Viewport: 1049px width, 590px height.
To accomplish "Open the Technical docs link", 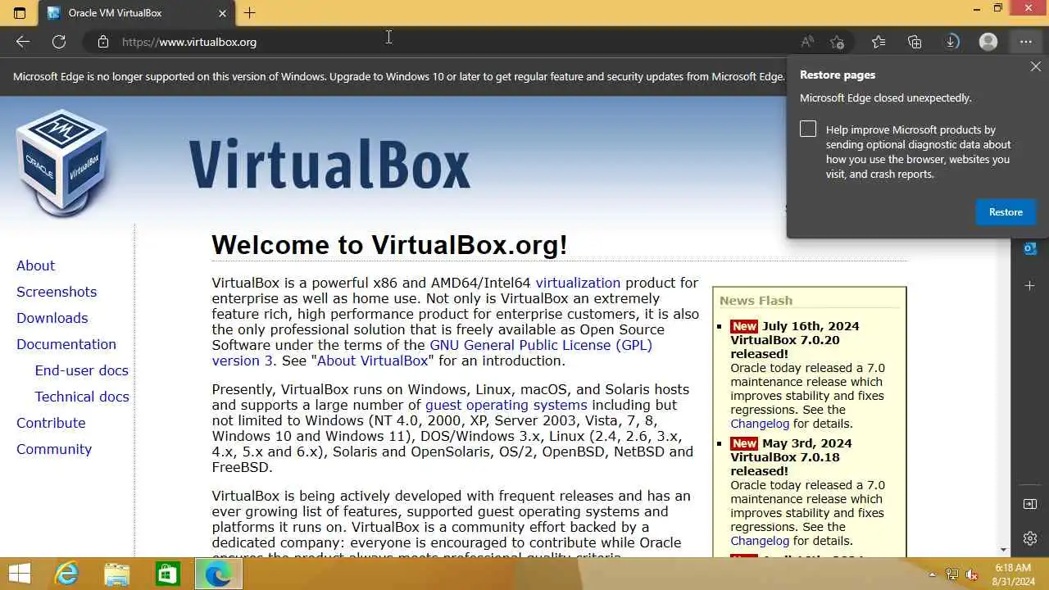I will [82, 397].
